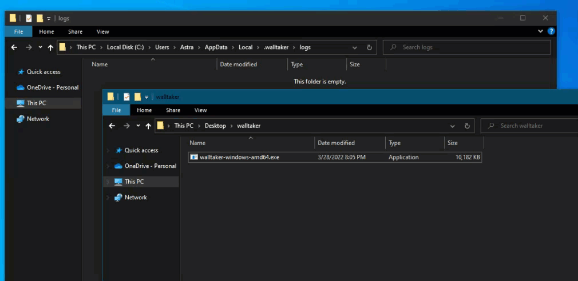This screenshot has height=281, width=578.
Task: Click the Refresh button in the walltaker address bar
Action: point(467,126)
